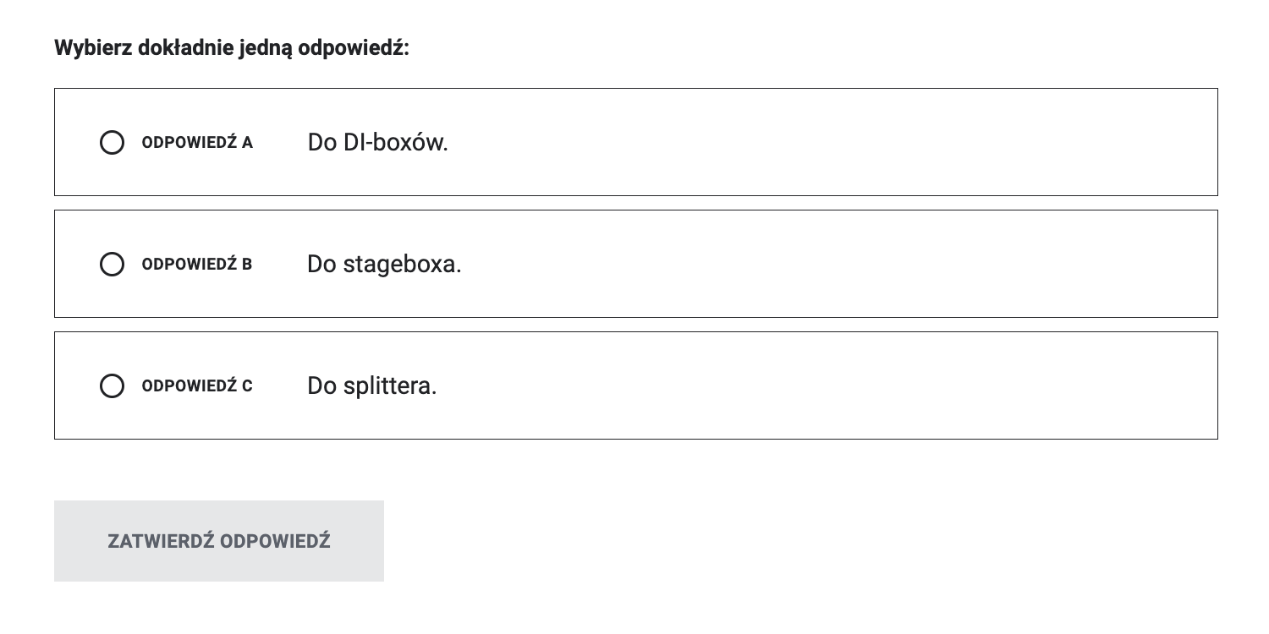The image size is (1269, 634).
Task: Select the radio button for Odpowiedź A
Action: [x=112, y=142]
